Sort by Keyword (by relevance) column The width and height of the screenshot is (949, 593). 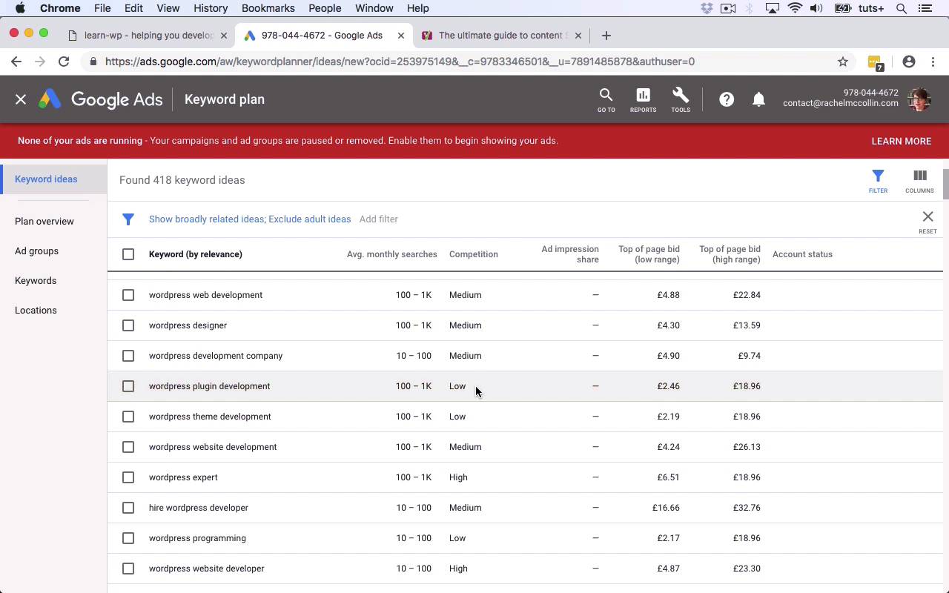(x=196, y=254)
